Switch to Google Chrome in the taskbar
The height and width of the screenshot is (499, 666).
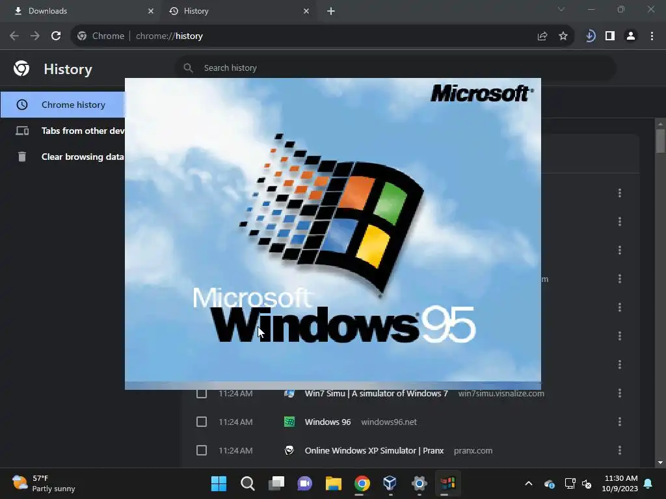click(x=362, y=483)
